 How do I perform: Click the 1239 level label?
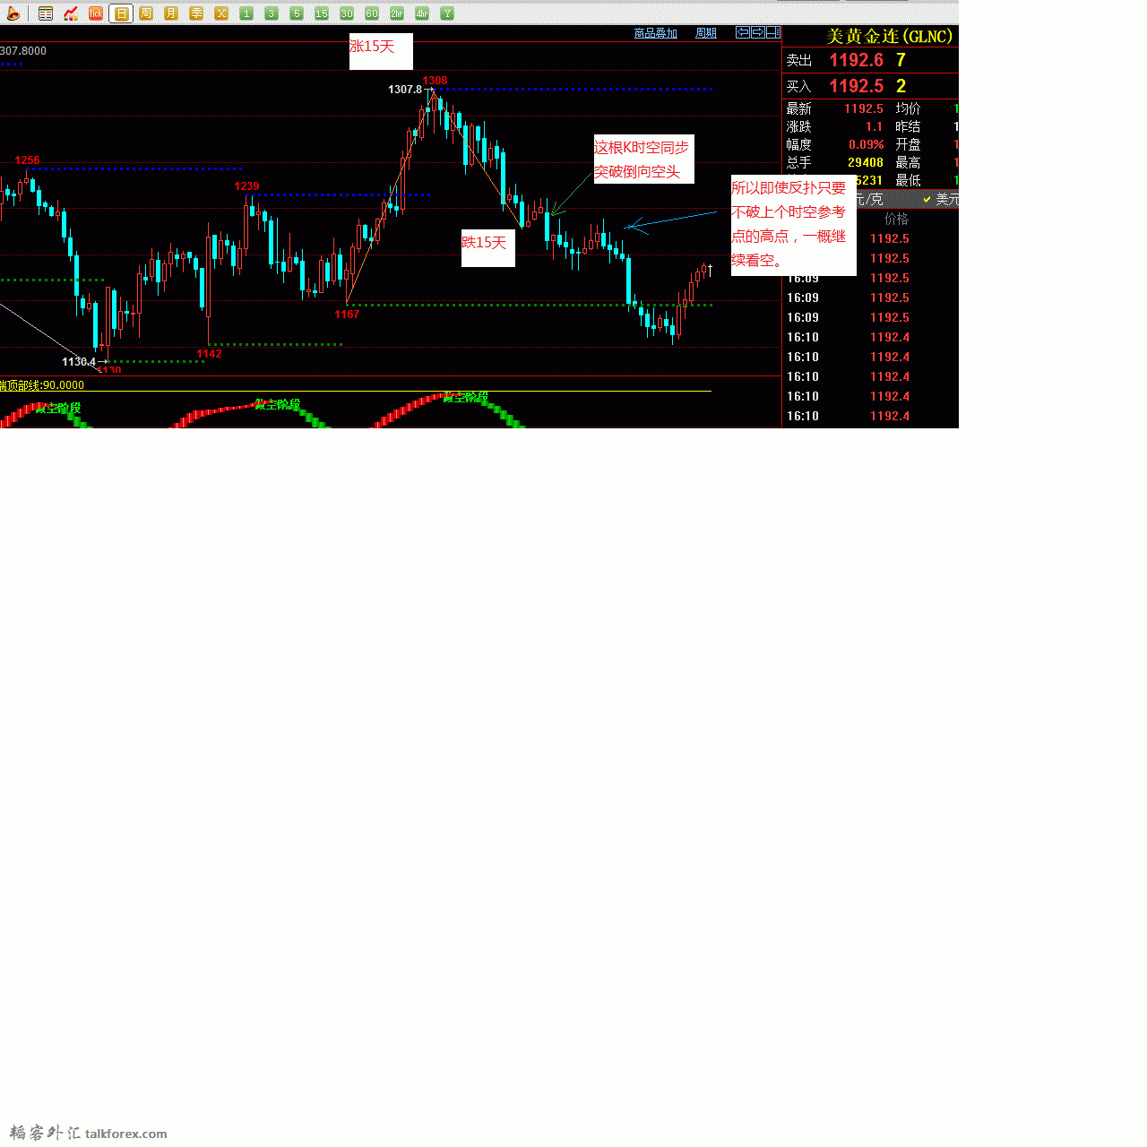tap(246, 186)
